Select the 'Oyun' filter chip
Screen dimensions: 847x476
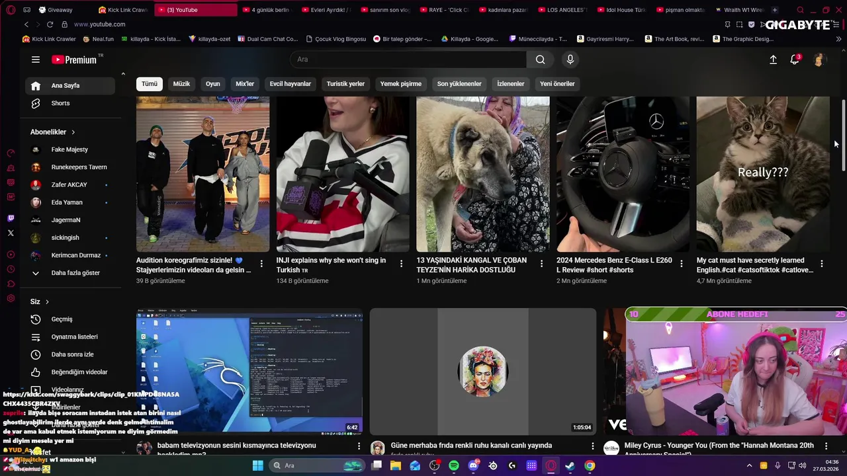[213, 84]
